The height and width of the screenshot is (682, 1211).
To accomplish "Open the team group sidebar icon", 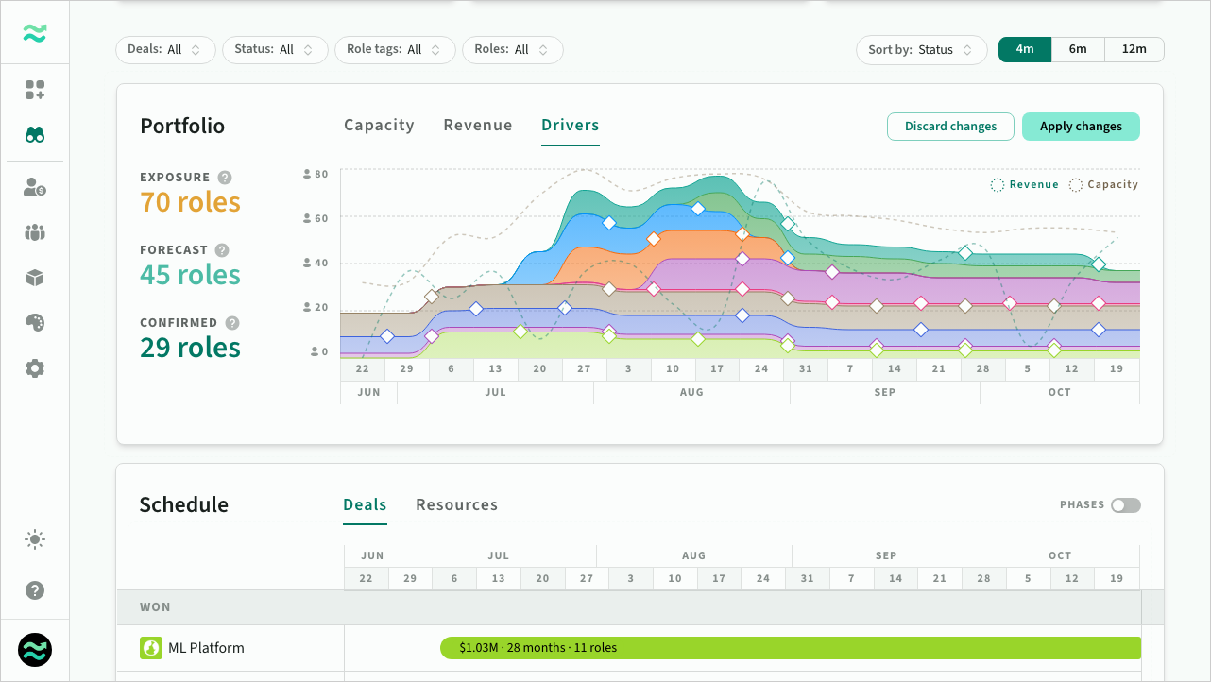I will pyautogui.click(x=35, y=232).
